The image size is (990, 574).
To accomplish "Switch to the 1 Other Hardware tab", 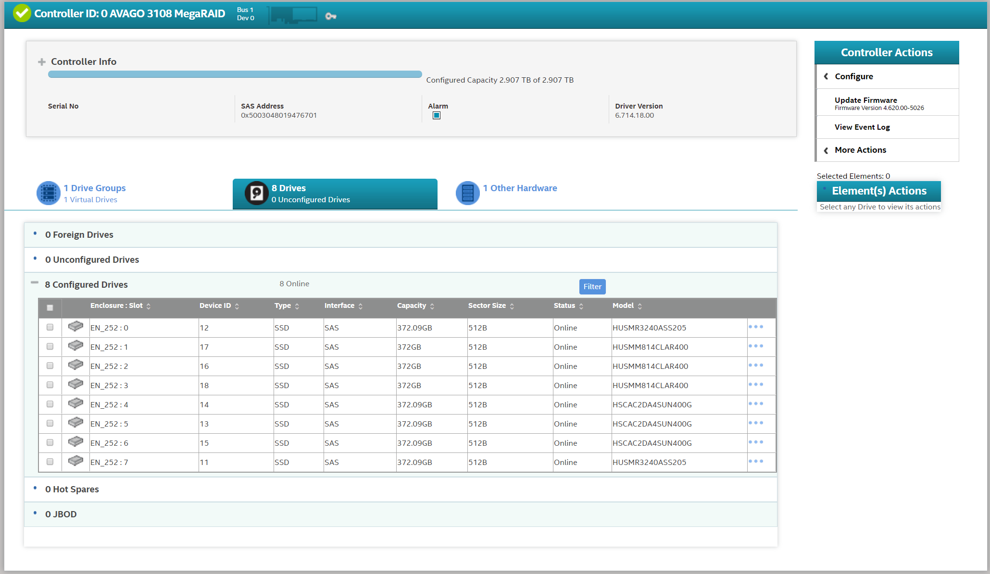I will click(x=520, y=188).
